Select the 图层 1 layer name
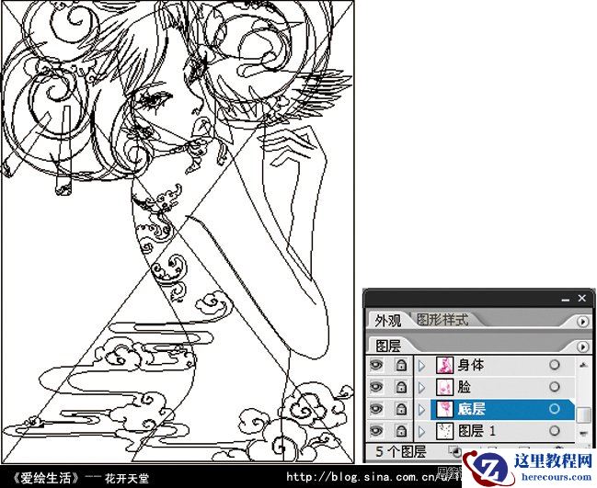The height and width of the screenshot is (488, 597). click(477, 431)
